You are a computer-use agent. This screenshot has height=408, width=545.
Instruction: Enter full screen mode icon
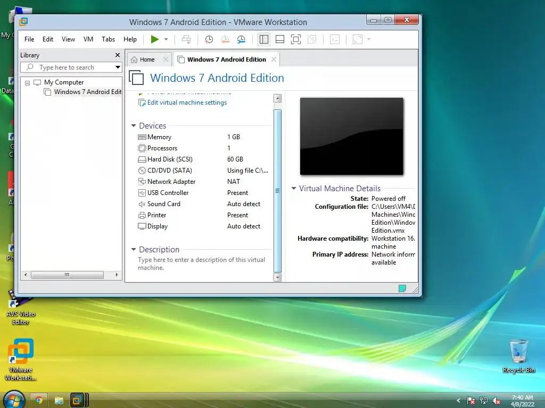click(296, 39)
